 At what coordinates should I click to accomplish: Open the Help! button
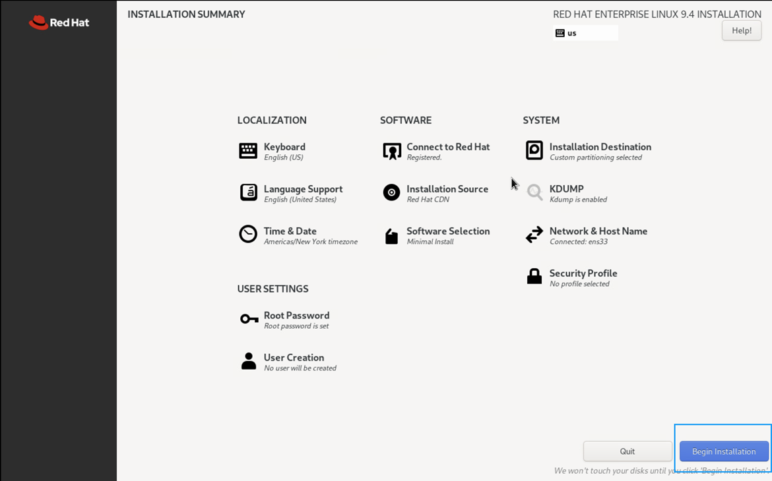coord(742,30)
